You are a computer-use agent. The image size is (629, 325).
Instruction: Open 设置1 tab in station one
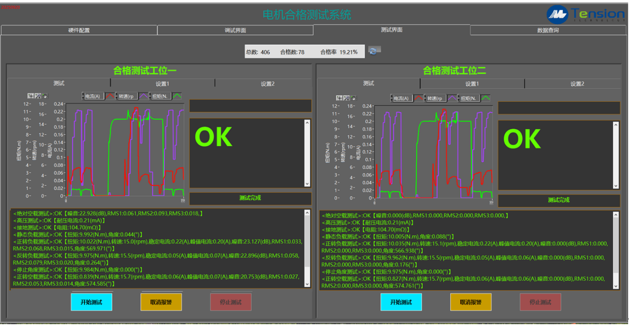click(162, 83)
